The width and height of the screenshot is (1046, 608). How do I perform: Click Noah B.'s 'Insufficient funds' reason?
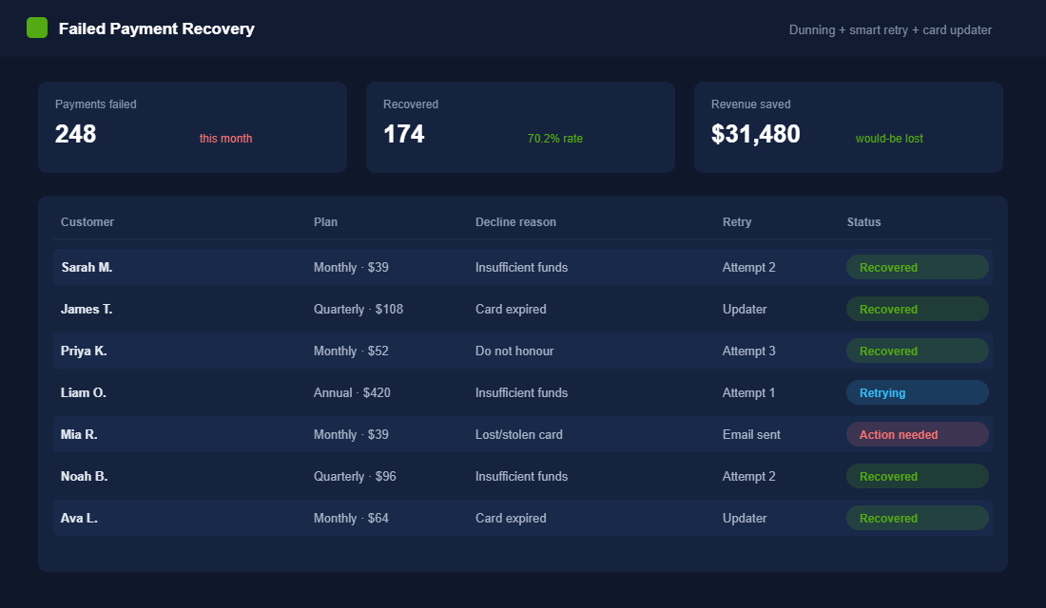pos(522,477)
